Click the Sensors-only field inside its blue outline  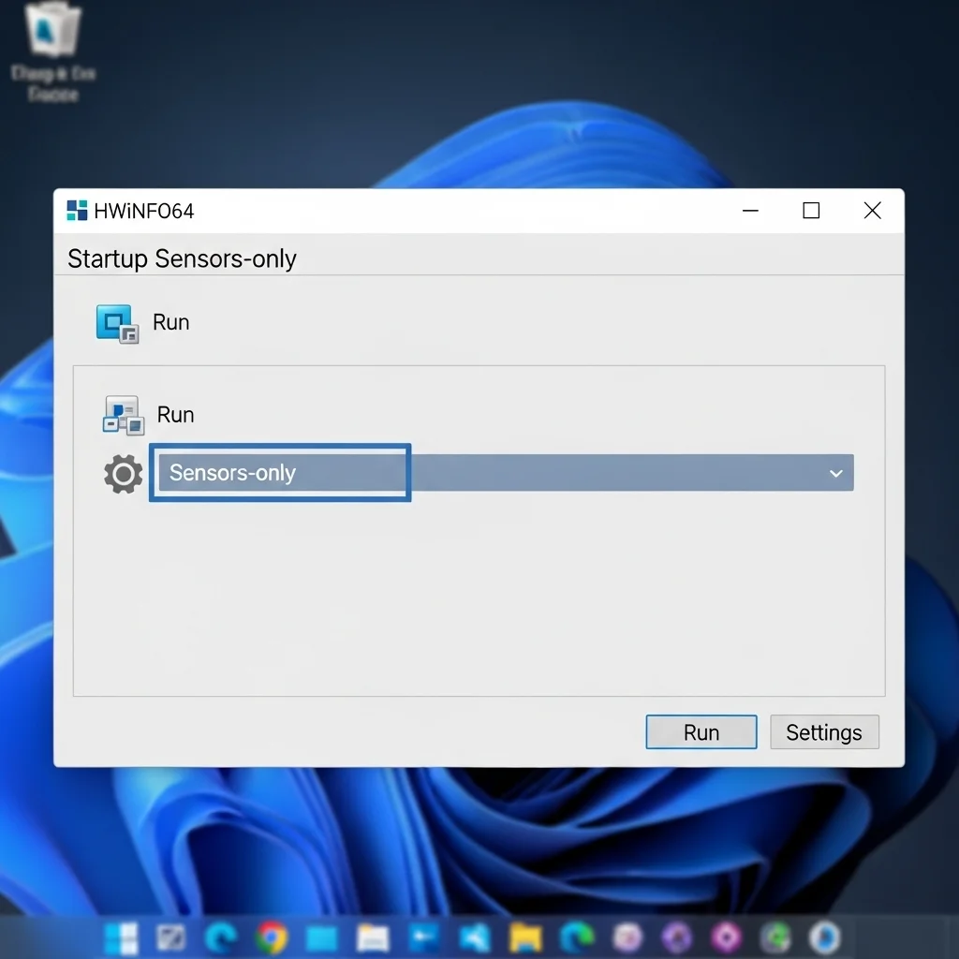279,473
